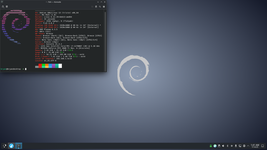267x150 pixels.
Task: Open the brightness and color tray icon
Action: click(x=232, y=146)
